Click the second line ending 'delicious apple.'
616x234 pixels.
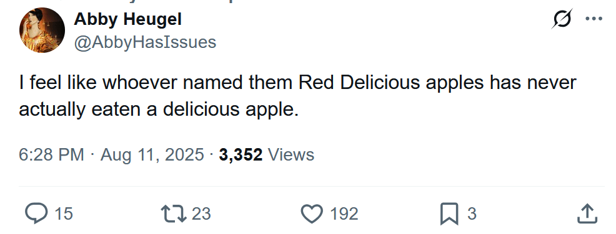[x=159, y=110]
